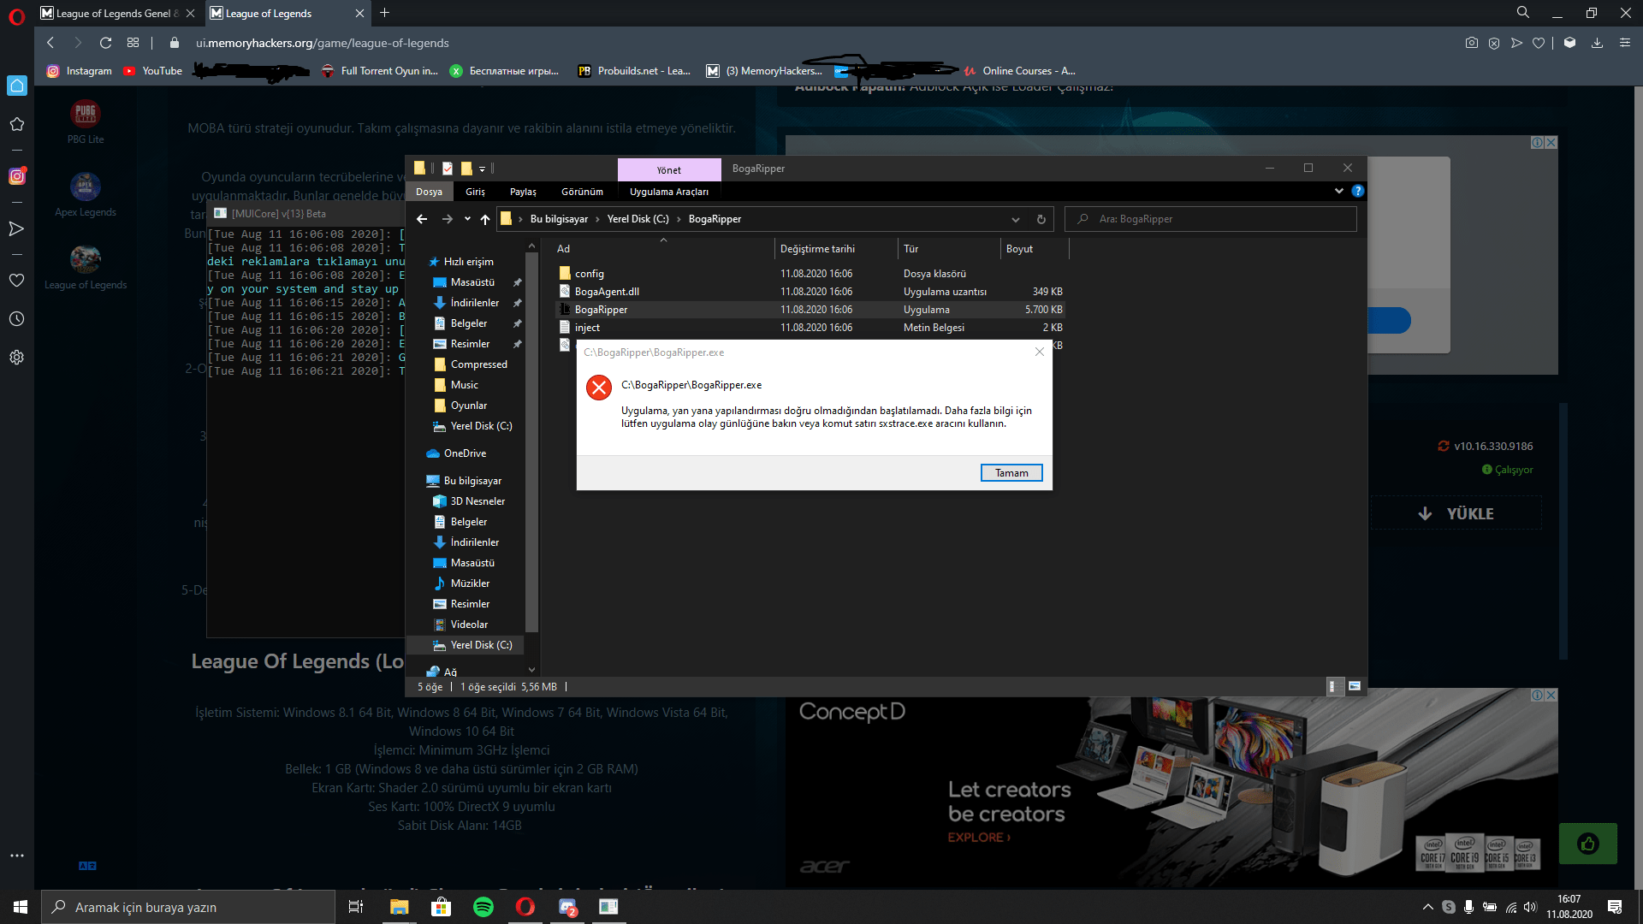Refresh the BogaRipper folder view
The image size is (1643, 924).
tap(1041, 219)
